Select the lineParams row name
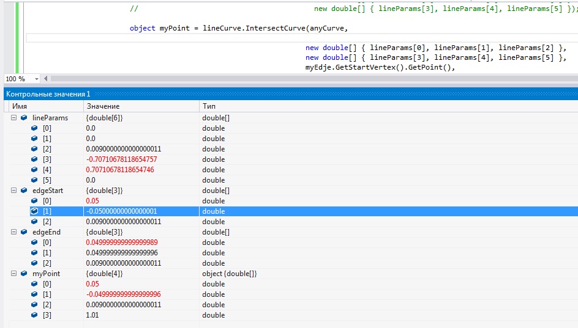The height and width of the screenshot is (328, 578). pos(50,118)
